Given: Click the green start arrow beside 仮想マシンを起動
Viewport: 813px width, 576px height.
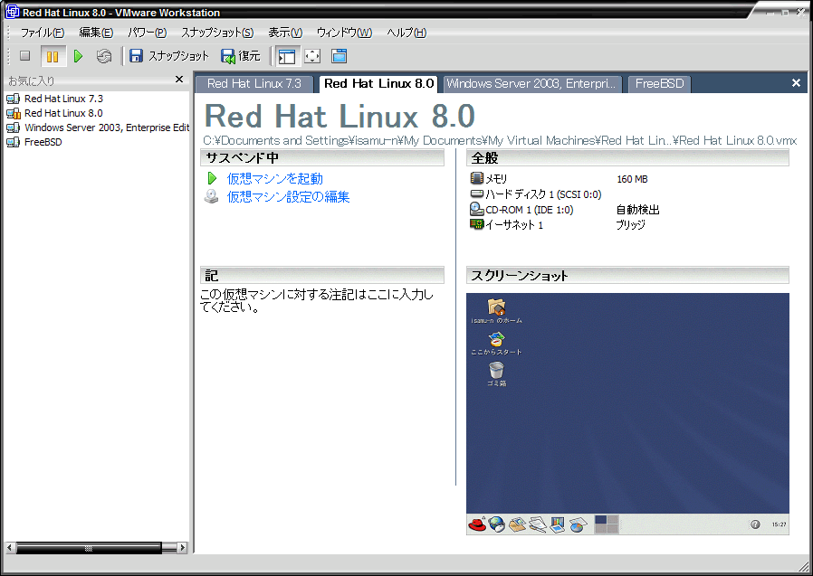Looking at the screenshot, I should pyautogui.click(x=212, y=179).
